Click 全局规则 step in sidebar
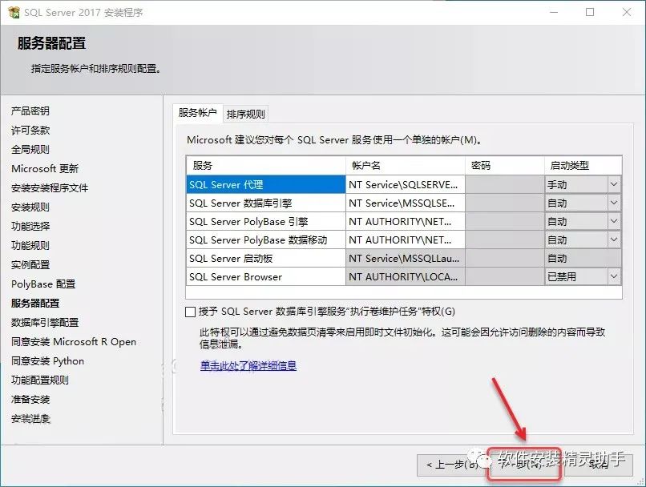Screen dimensions: 646x487 (30, 150)
